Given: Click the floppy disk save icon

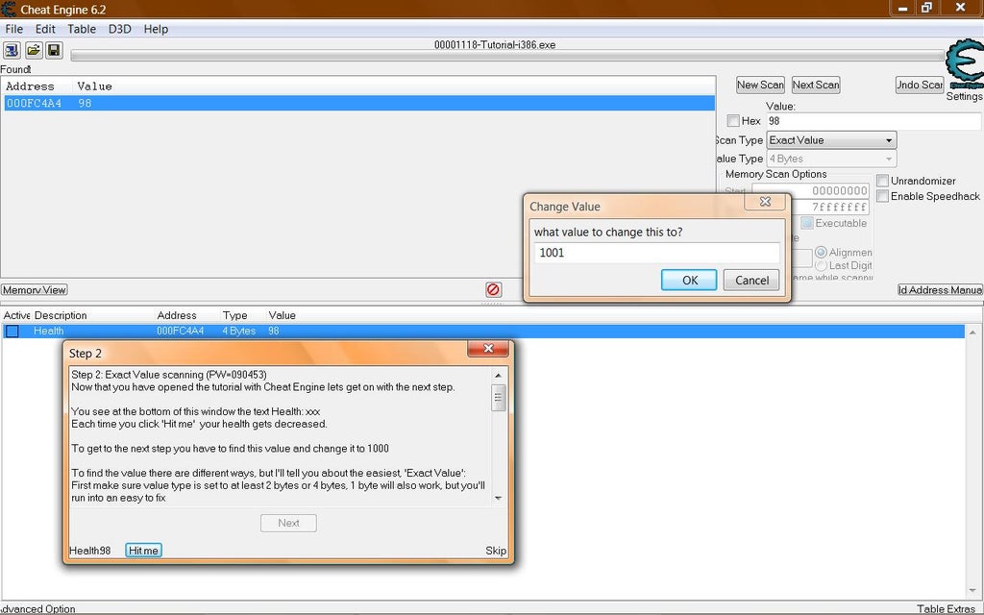Looking at the screenshot, I should pos(54,50).
